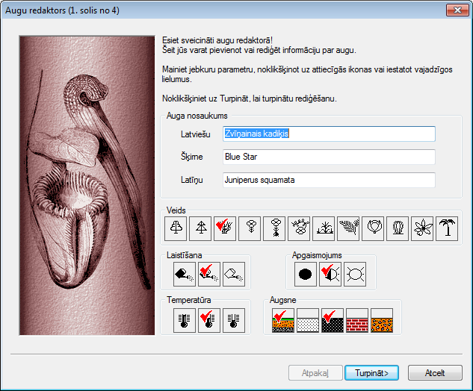Pick the cactus plant type icon
This screenshot has width=473, height=391.
coord(398,229)
